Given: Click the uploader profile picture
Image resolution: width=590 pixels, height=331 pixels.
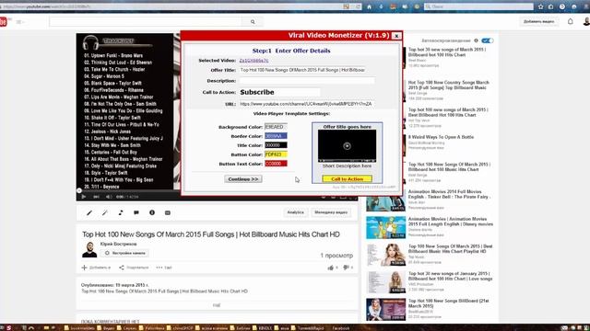Looking at the screenshot, I should 89,250.
